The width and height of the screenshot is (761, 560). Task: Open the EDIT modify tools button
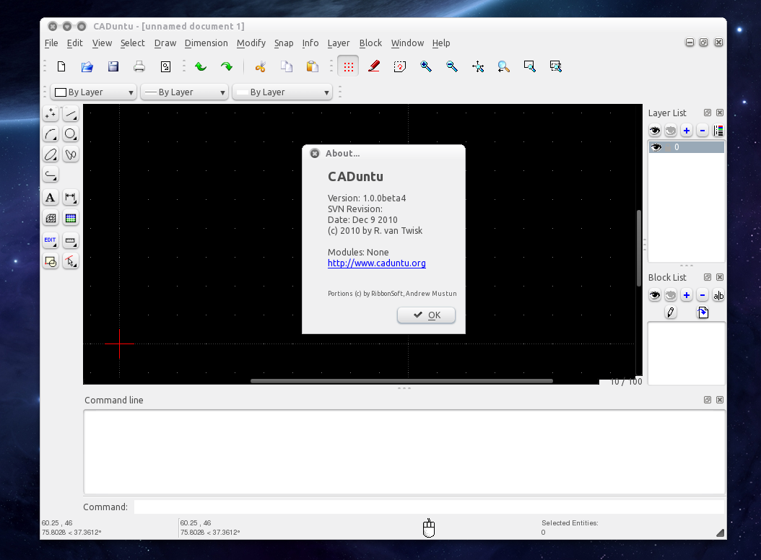pos(50,240)
